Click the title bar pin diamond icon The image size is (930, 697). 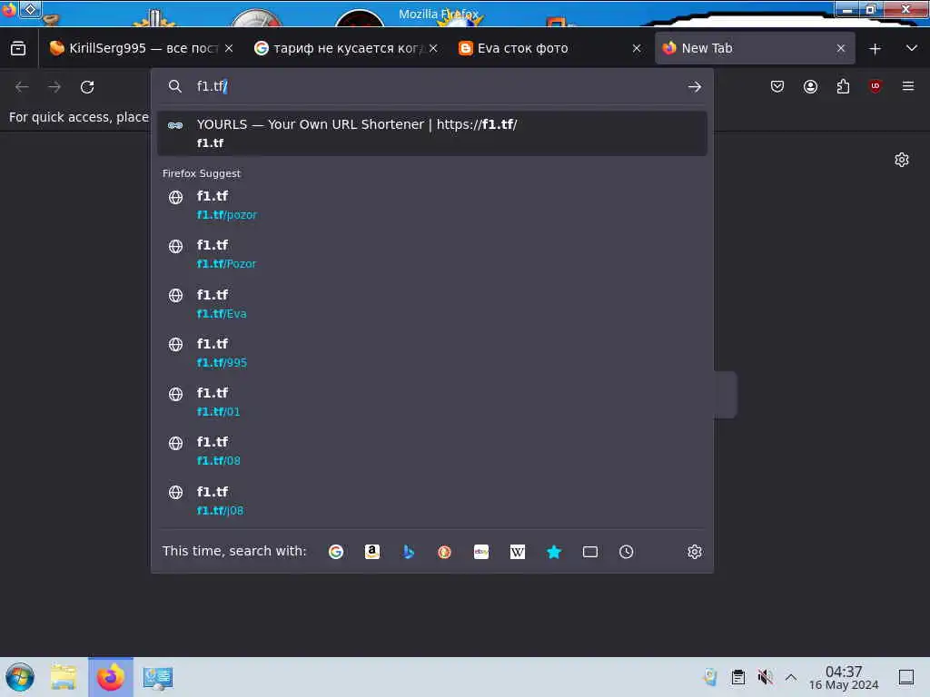click(x=30, y=9)
